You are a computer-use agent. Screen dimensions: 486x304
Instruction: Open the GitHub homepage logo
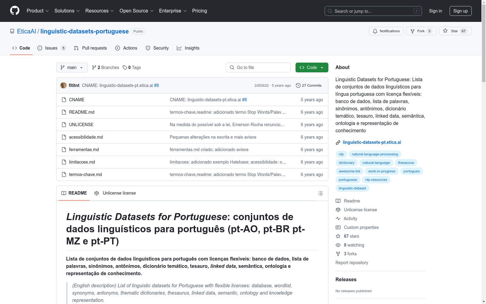click(15, 11)
